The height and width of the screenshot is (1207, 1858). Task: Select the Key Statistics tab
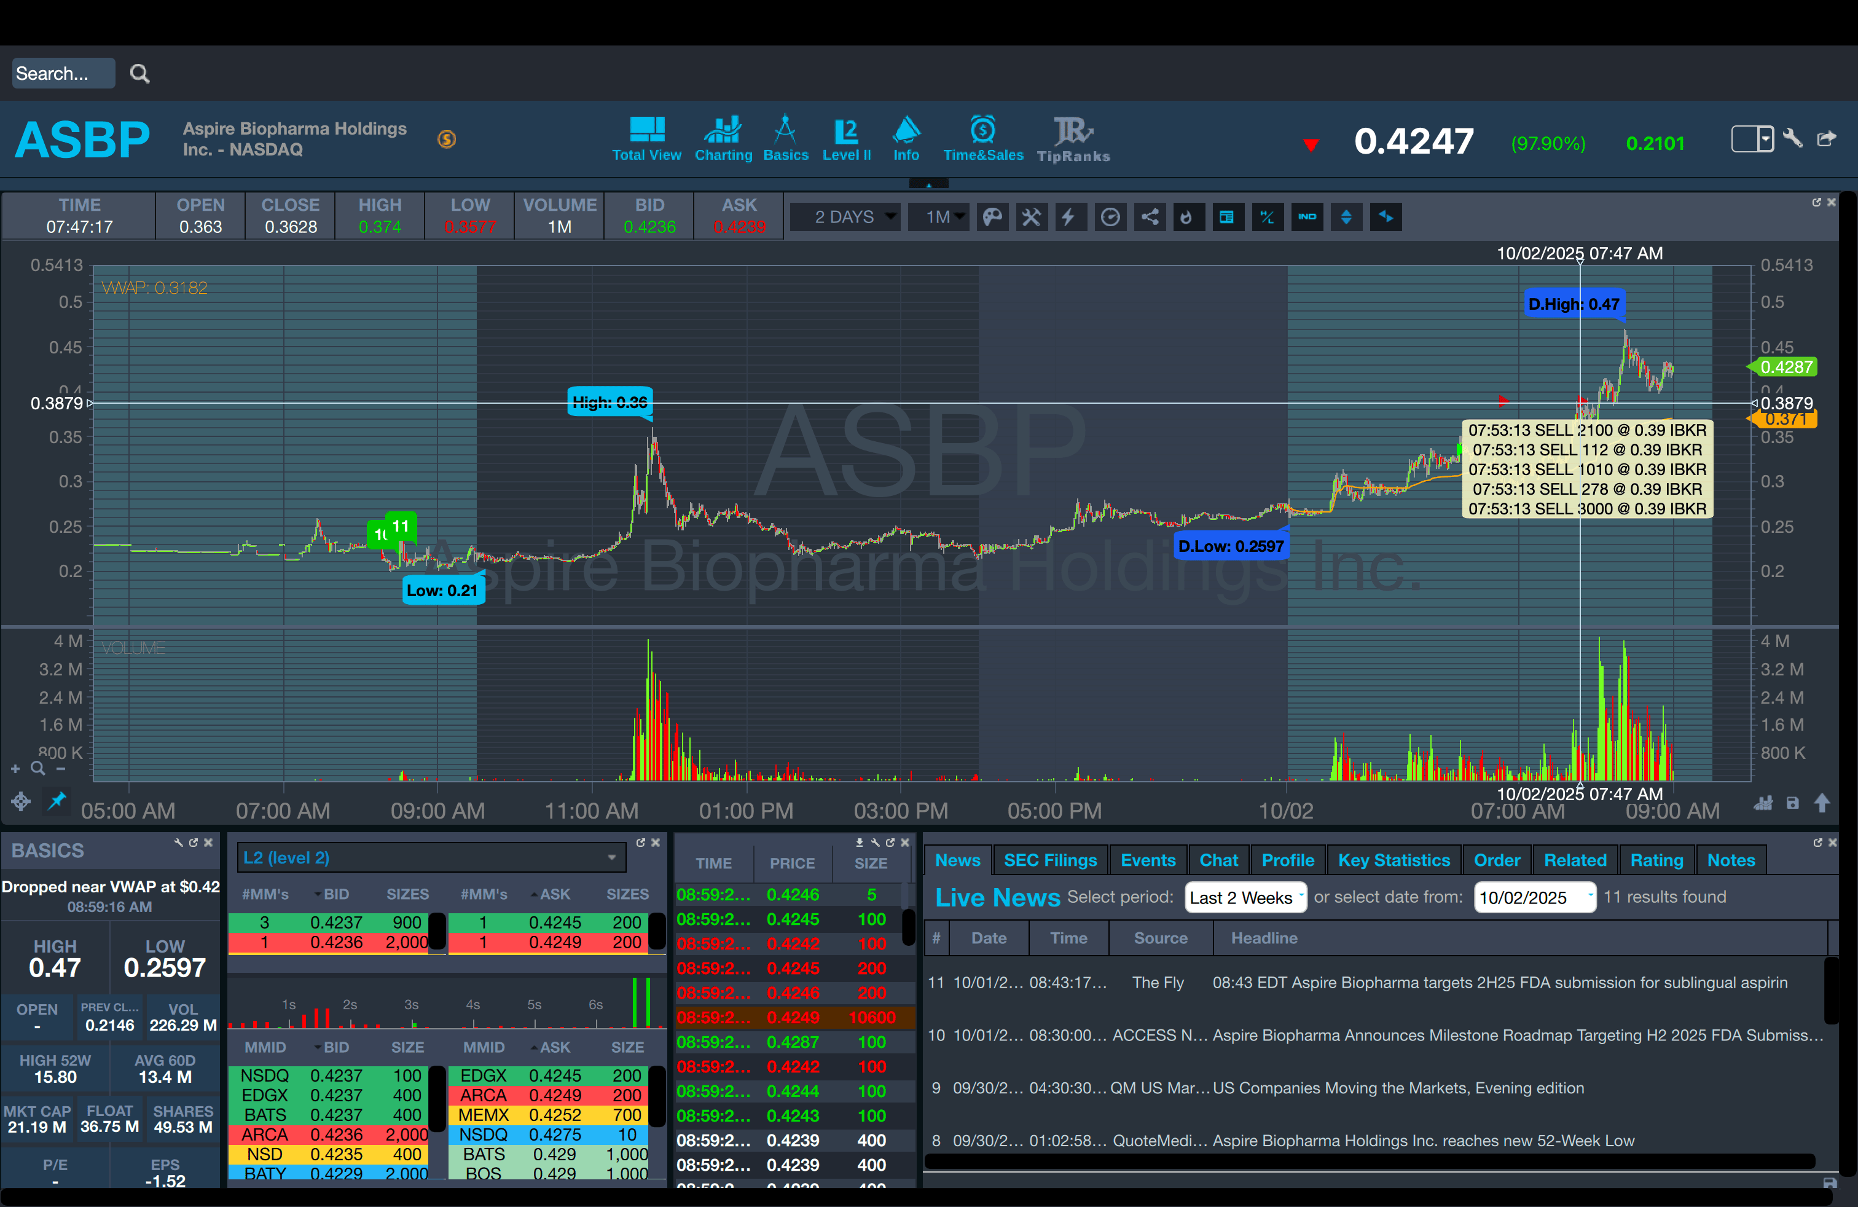pos(1393,860)
